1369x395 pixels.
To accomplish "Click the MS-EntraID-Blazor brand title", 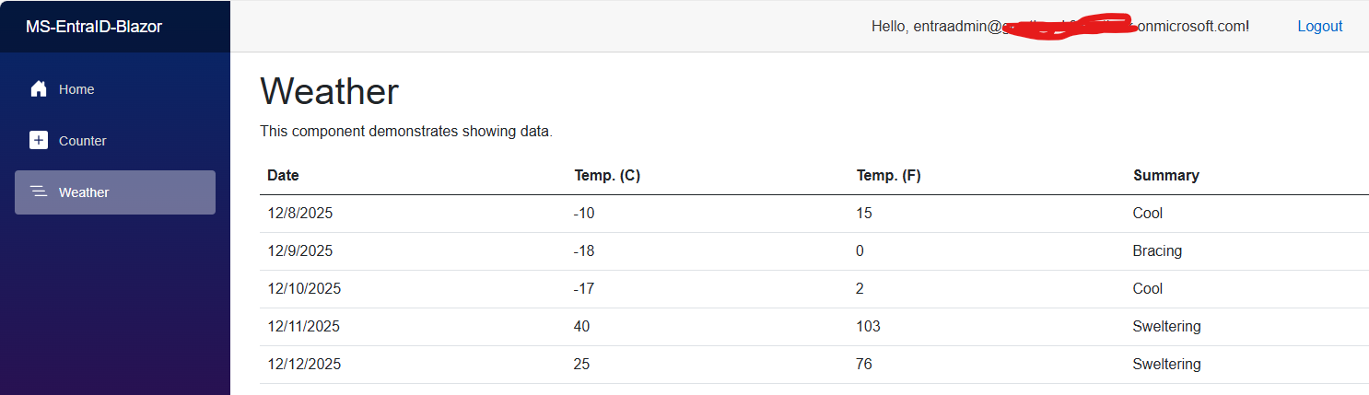I will pyautogui.click(x=94, y=27).
